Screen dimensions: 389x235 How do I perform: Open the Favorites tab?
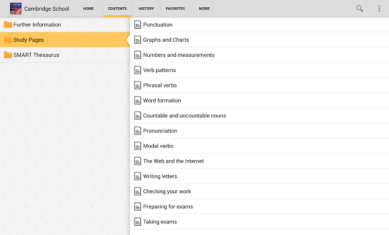[175, 9]
